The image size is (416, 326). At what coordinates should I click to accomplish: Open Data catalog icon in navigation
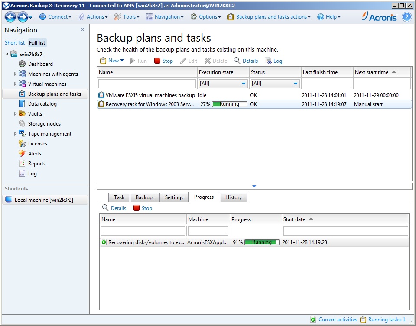(x=22, y=103)
